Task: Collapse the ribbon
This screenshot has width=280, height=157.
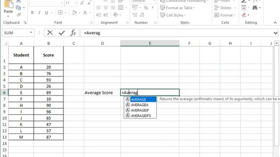Action: click(x=275, y=23)
